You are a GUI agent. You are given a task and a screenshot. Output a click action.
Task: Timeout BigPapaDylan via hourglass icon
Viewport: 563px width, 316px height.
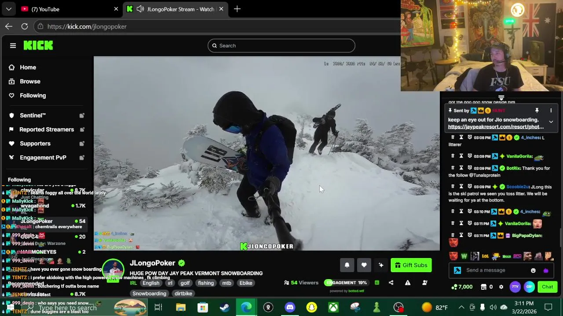[x=461, y=235]
